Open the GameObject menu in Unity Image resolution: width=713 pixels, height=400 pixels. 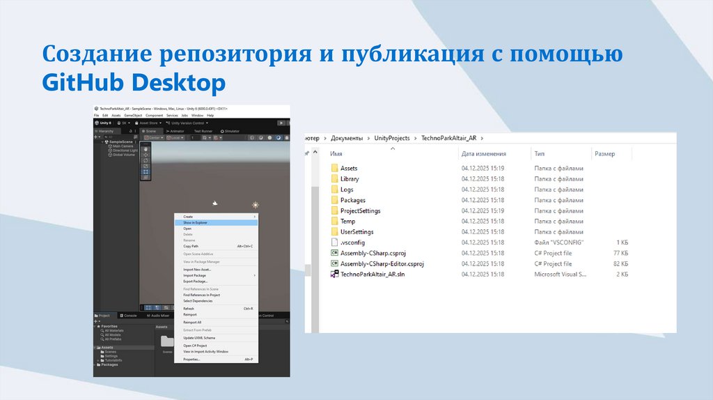pos(133,116)
